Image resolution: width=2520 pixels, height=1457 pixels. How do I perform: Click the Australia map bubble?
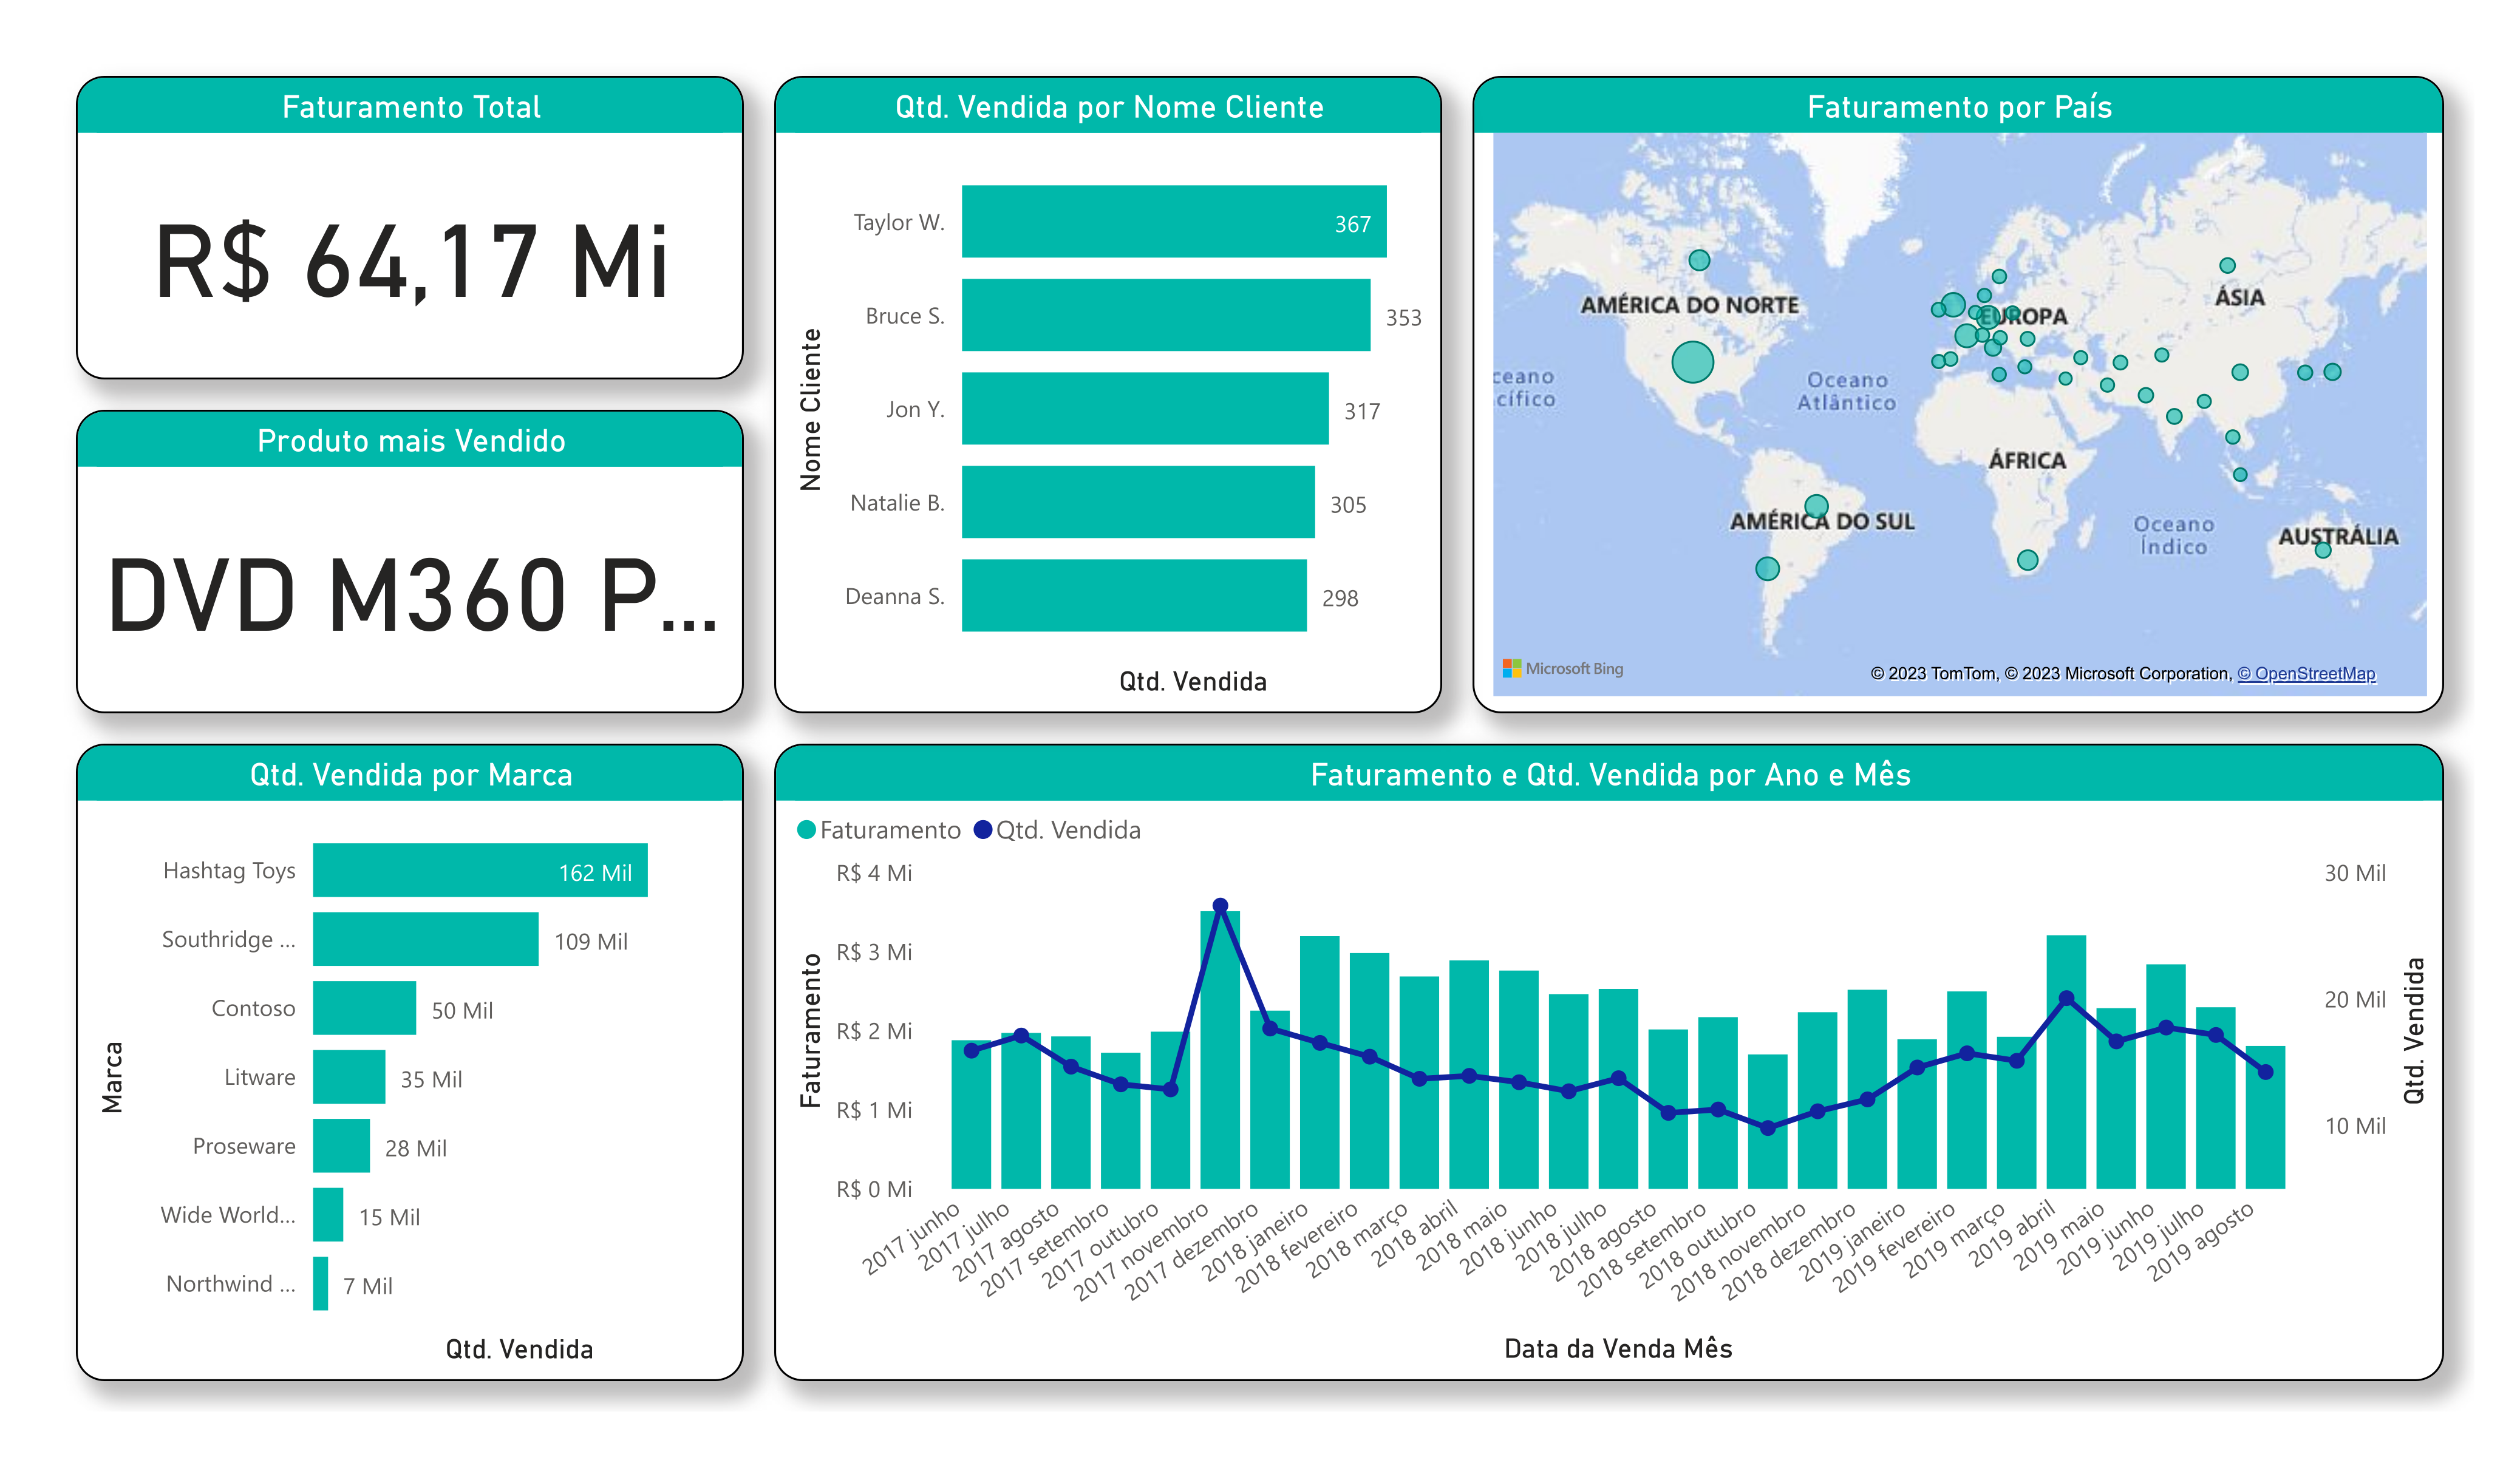tap(2323, 550)
